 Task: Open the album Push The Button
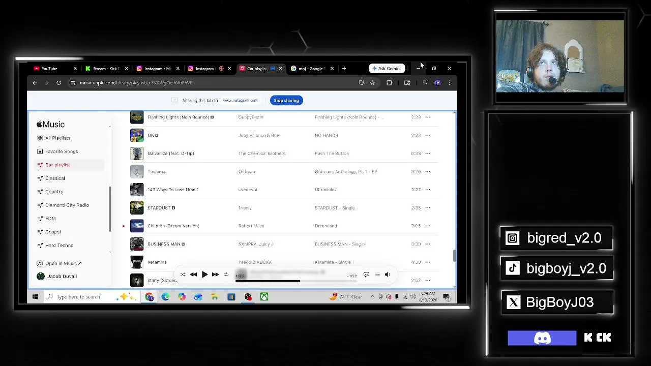pos(332,154)
